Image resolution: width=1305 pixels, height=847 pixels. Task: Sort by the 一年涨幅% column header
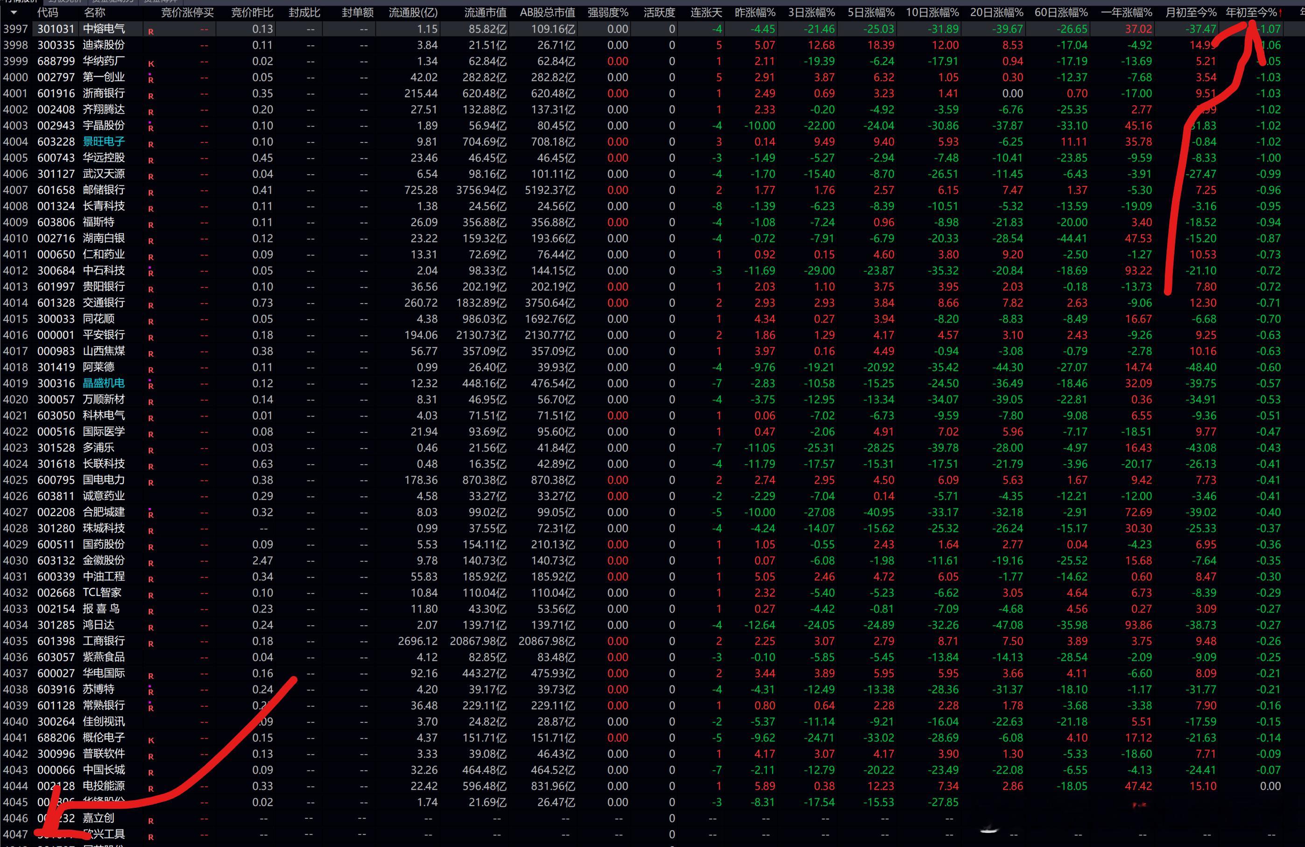[1126, 13]
